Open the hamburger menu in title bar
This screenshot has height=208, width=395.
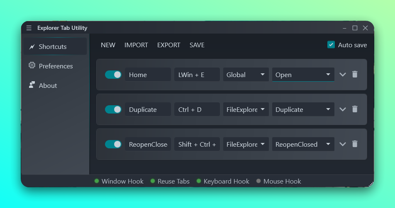29,28
